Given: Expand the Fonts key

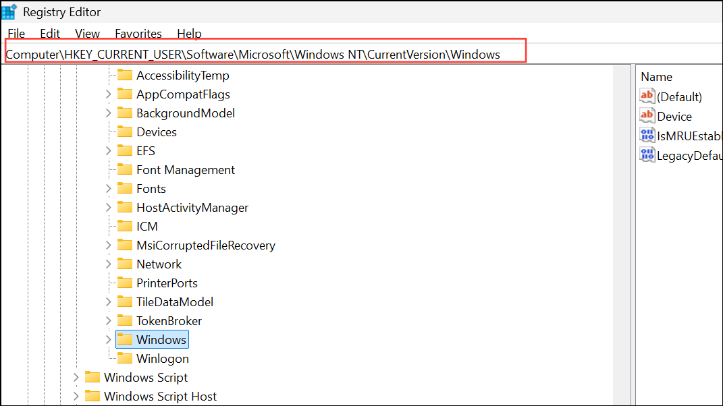Looking at the screenshot, I should [x=109, y=188].
